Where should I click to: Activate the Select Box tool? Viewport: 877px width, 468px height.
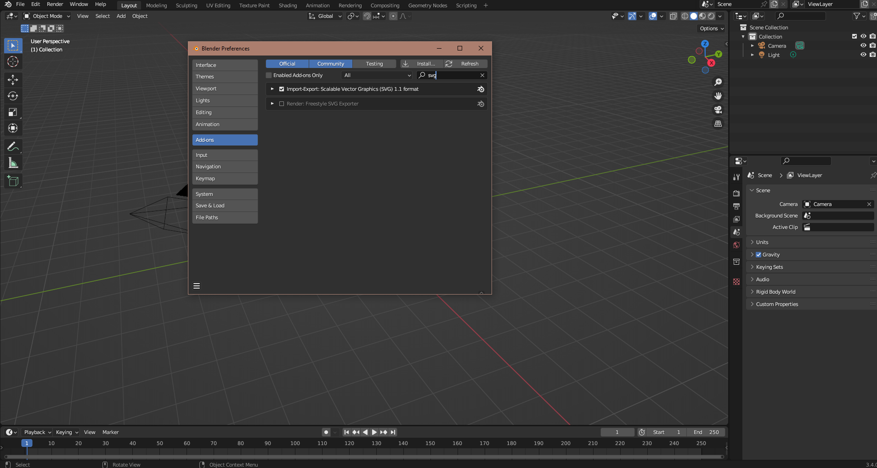tap(13, 45)
